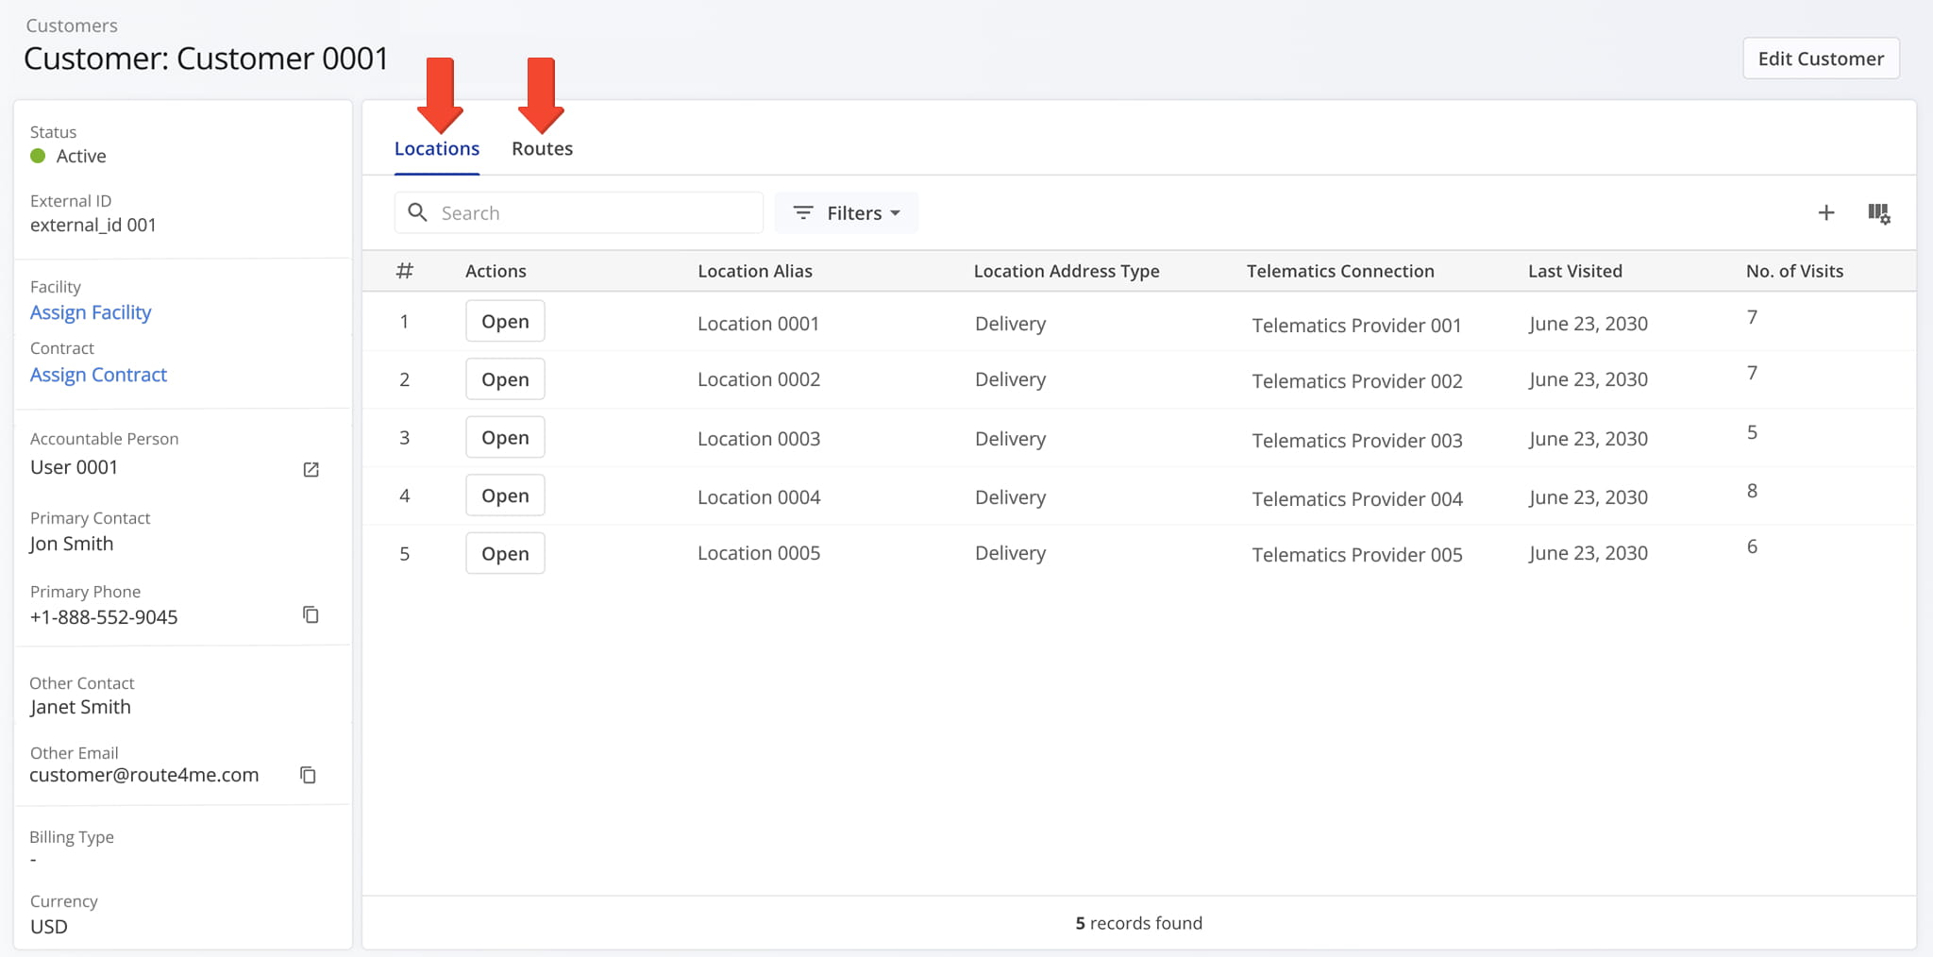The image size is (1933, 957).
Task: Click the plus icon to add location
Action: 1825,213
